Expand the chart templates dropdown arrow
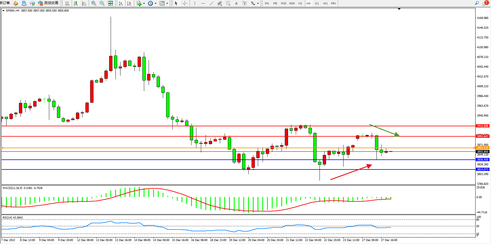Screen dimensions: 491x244 tap(167, 4)
